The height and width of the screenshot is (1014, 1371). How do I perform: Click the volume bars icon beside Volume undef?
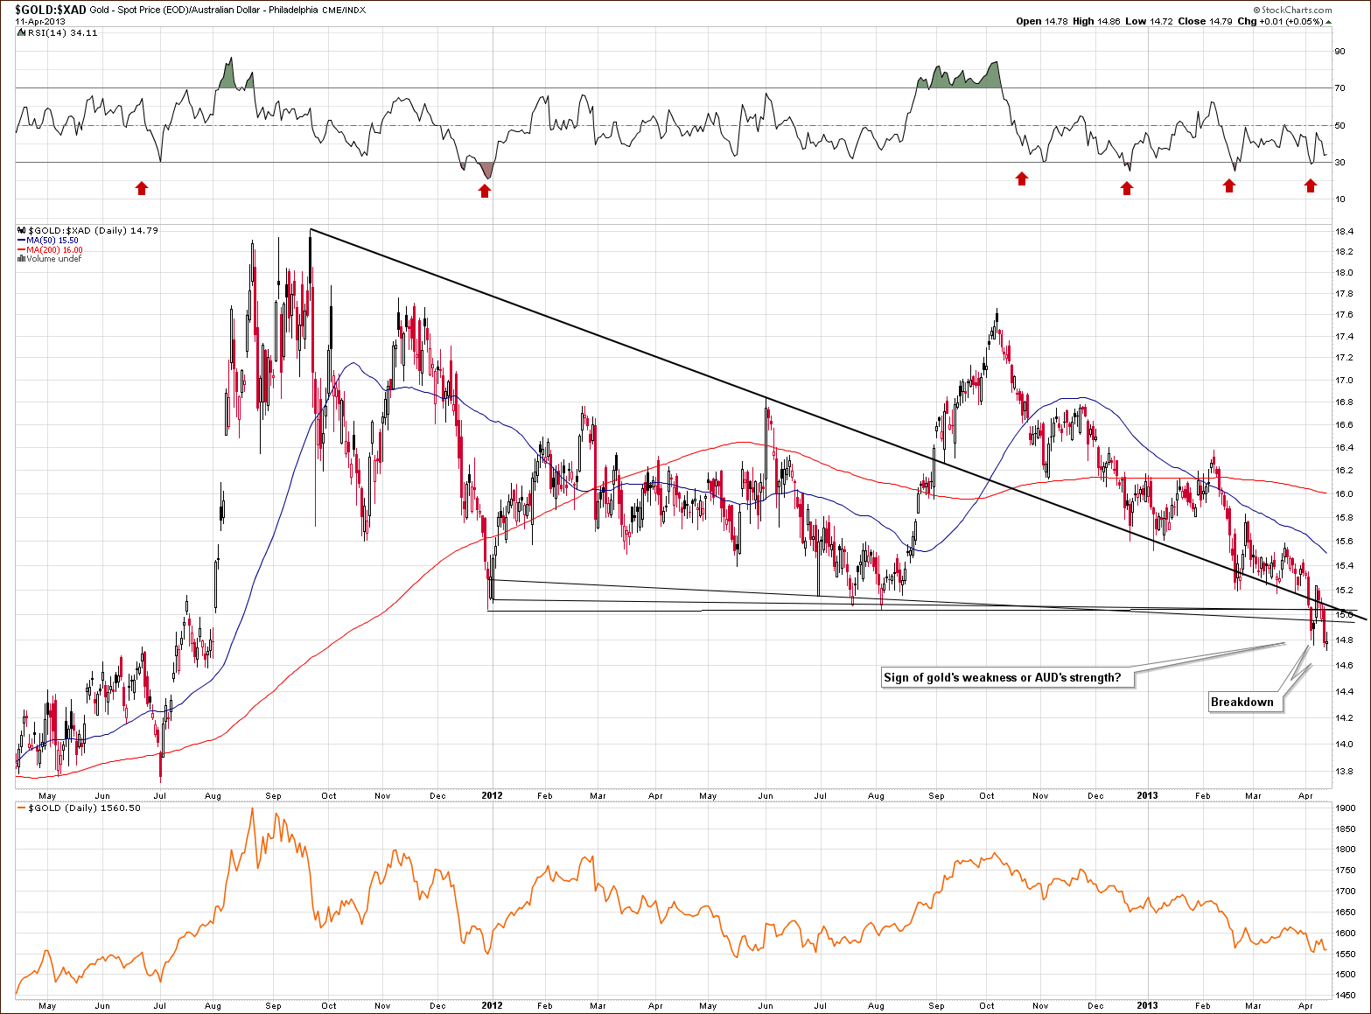pos(21,259)
